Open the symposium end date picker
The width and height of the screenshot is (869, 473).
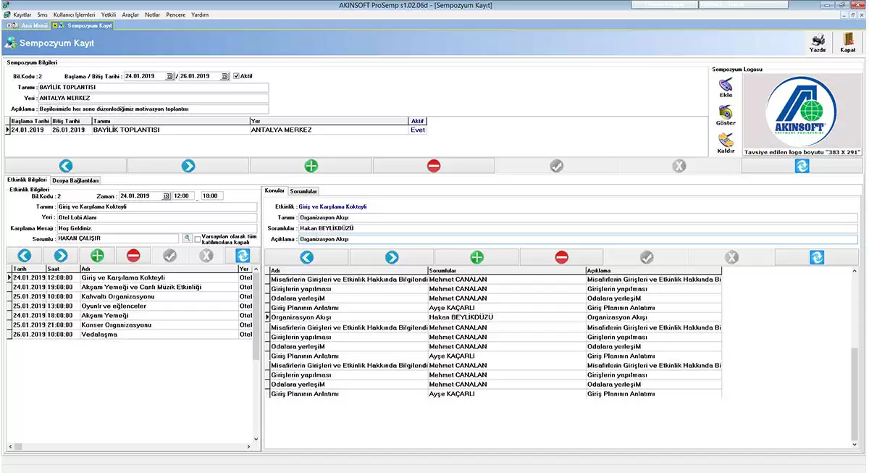tap(224, 76)
